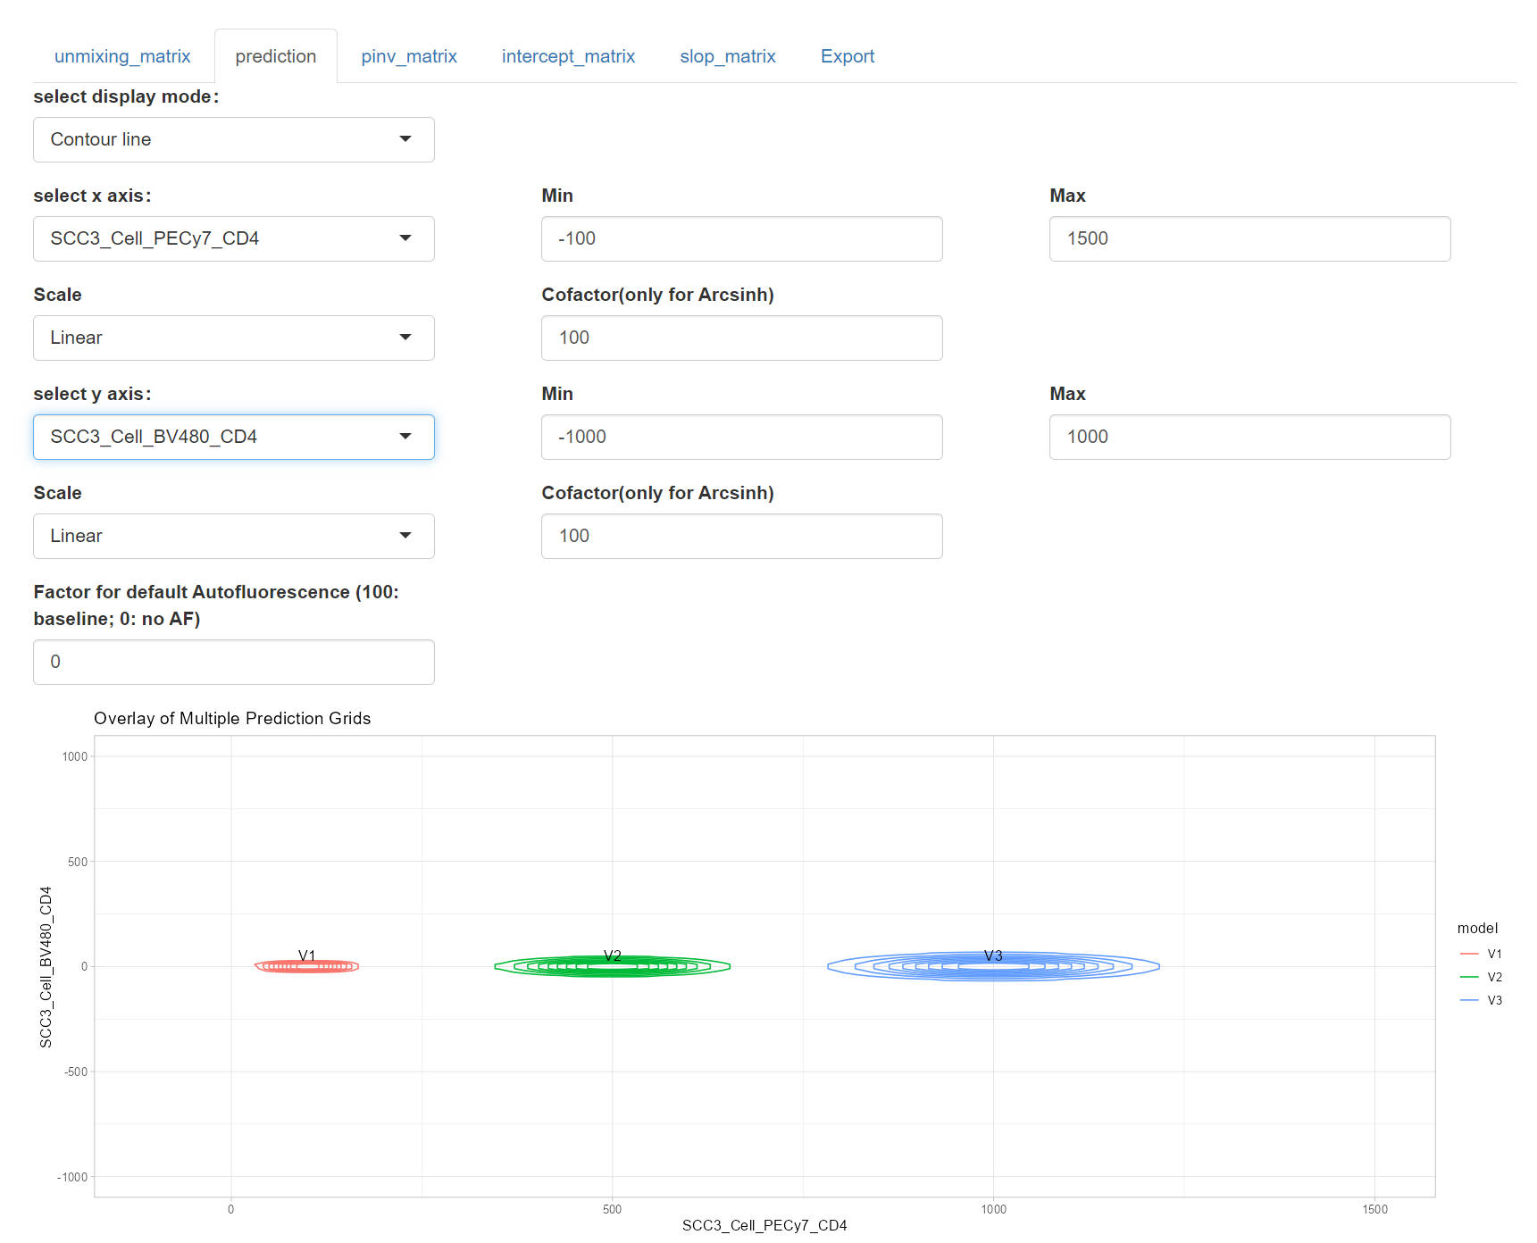Open the y axis SCC3_Cell_BV480_CD4 dropdown
The image size is (1537, 1243).
click(x=233, y=437)
